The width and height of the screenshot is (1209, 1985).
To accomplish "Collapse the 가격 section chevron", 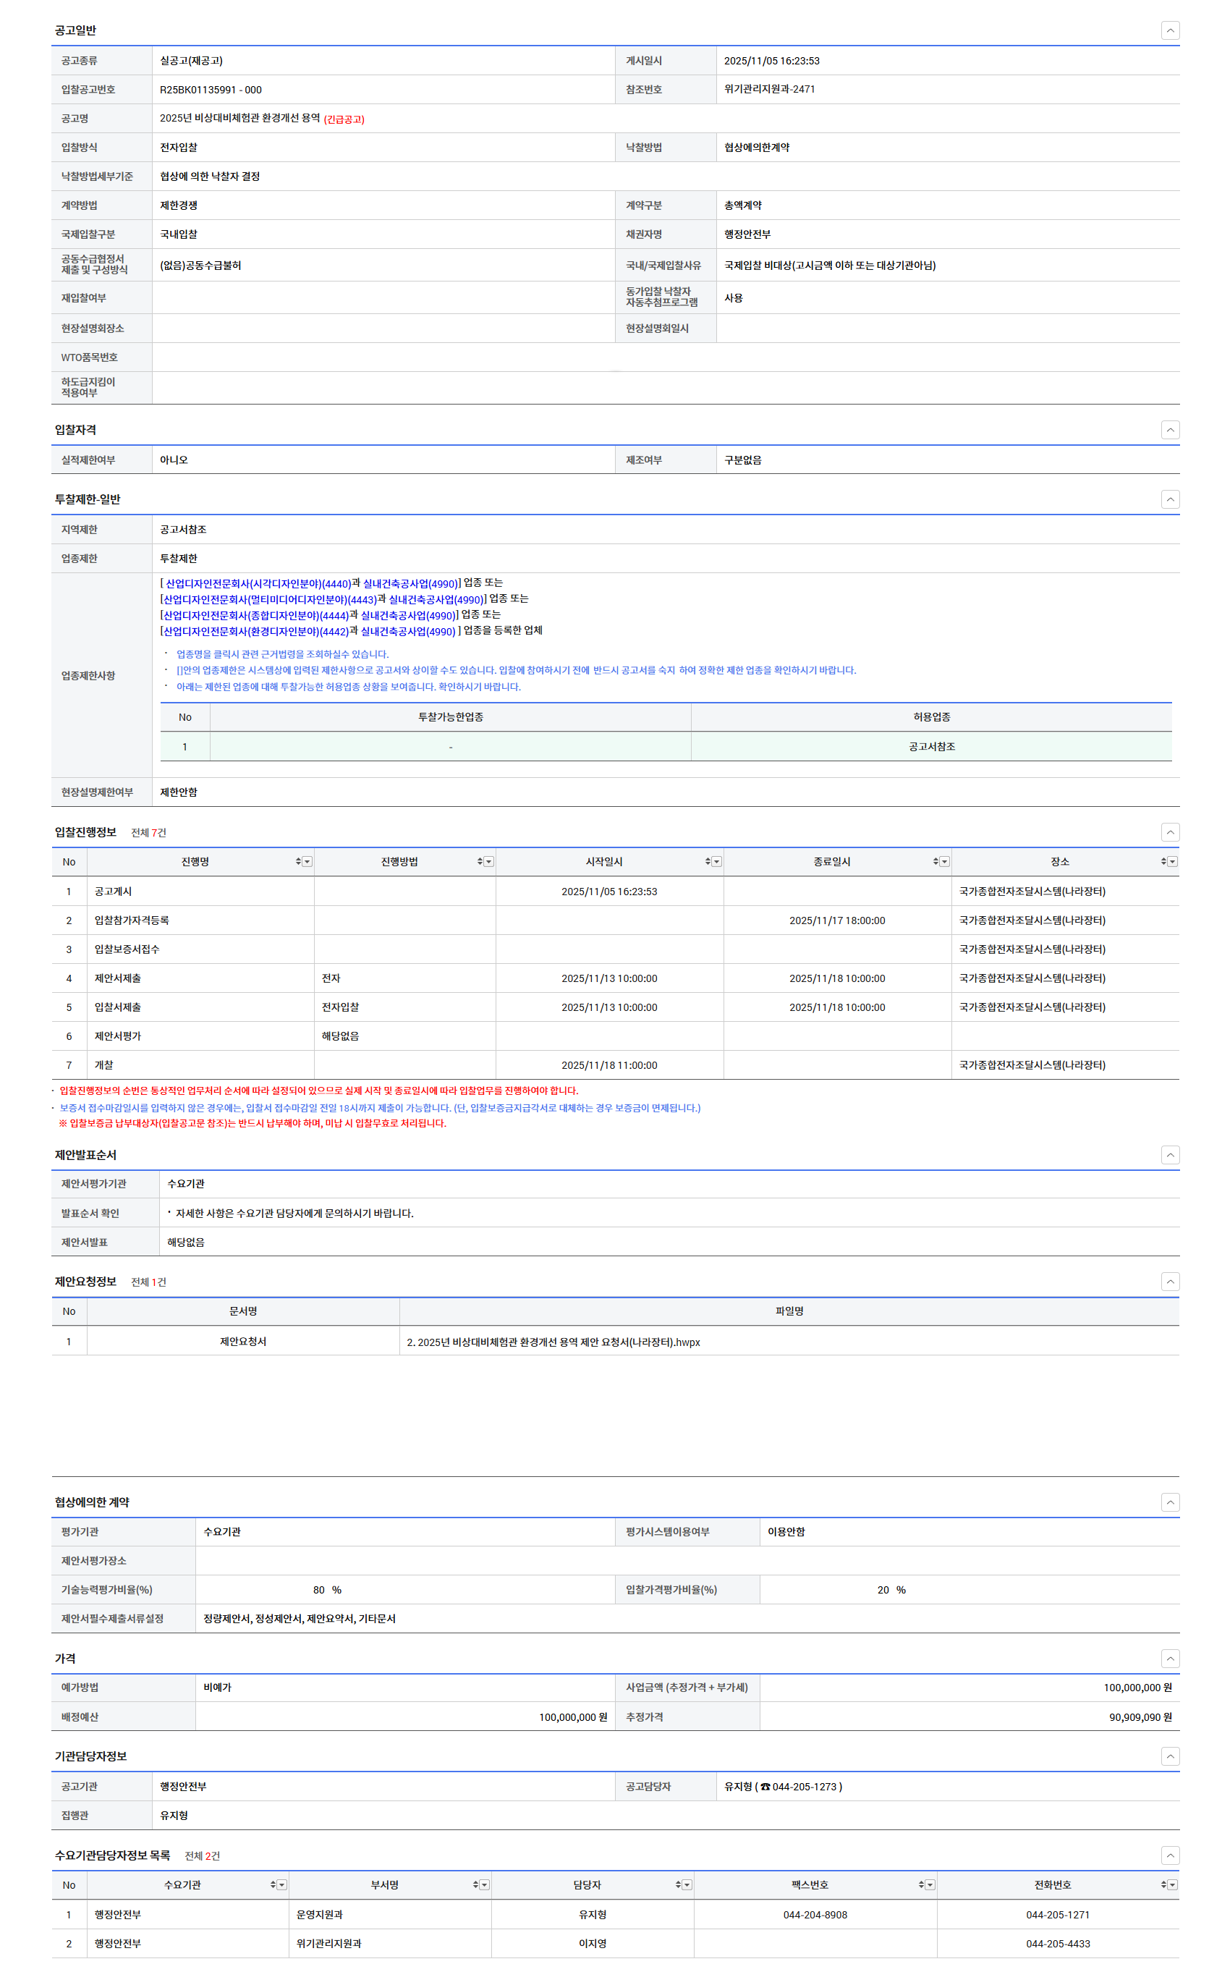I will pos(1169,1659).
